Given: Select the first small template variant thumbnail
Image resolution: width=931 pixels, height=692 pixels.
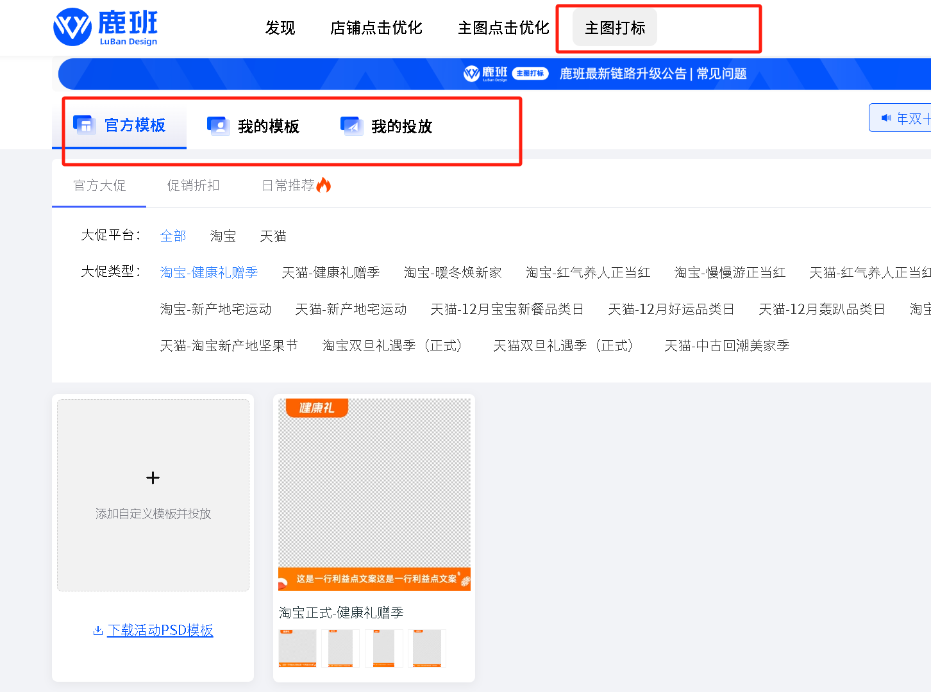Looking at the screenshot, I should tap(298, 648).
